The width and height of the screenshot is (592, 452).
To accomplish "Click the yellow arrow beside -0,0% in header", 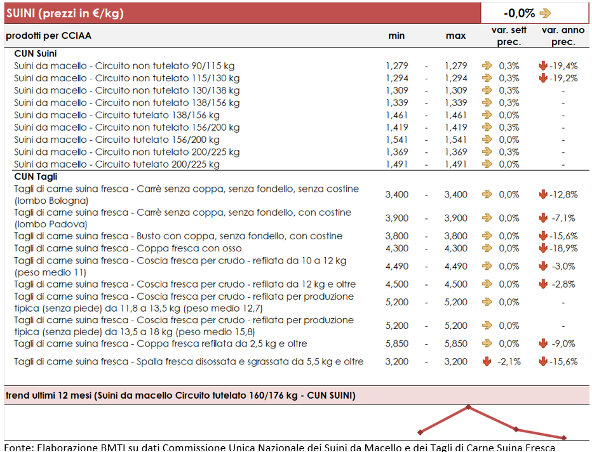I will (545, 13).
